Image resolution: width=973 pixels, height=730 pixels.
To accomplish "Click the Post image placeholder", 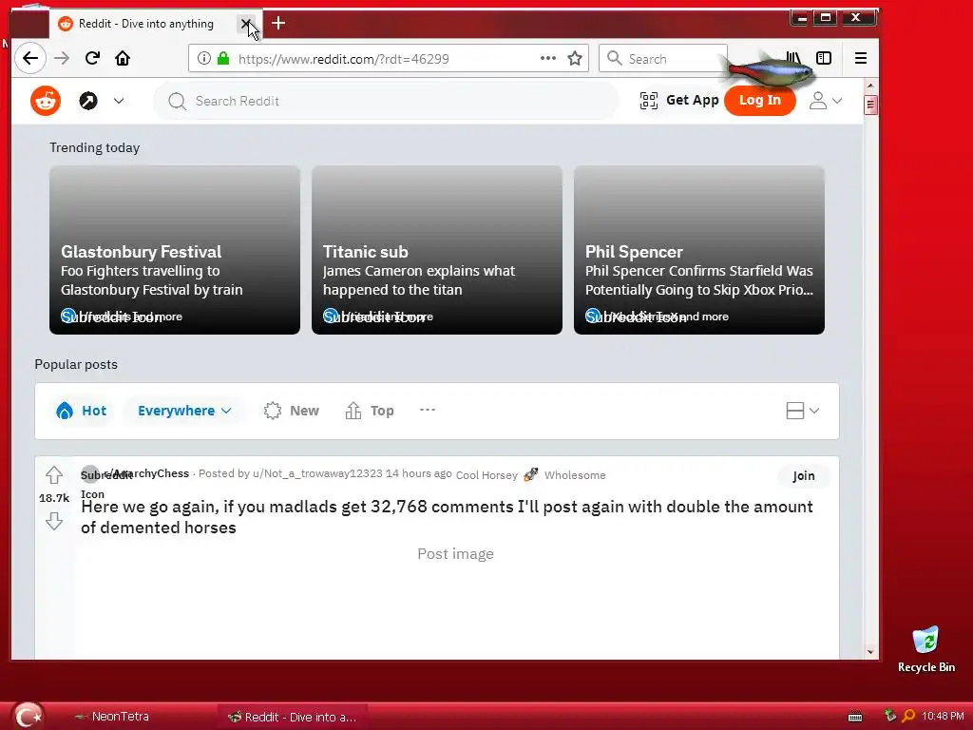I will pos(455,554).
